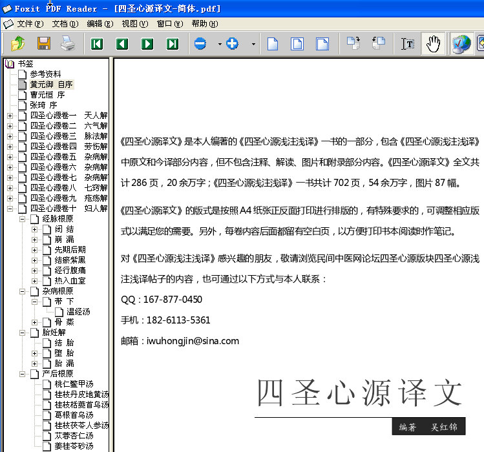
Task: Go to the first page
Action: [x=97, y=44]
